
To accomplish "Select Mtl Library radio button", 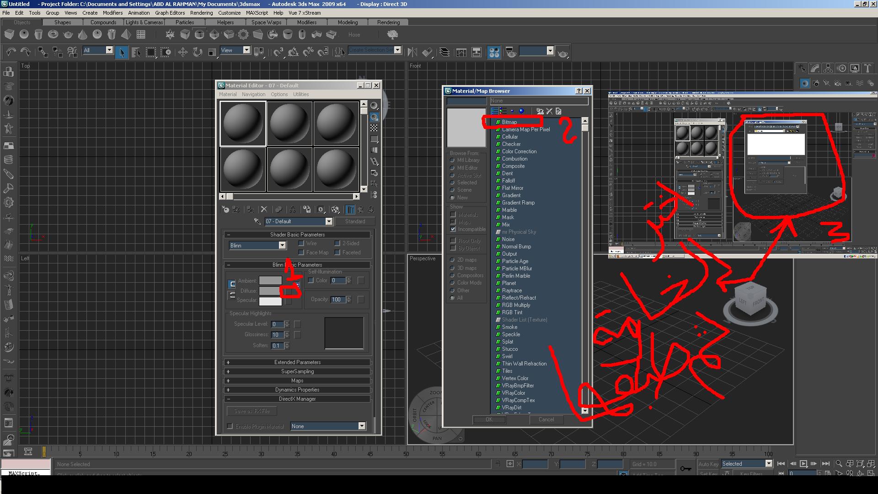I will 452,161.
